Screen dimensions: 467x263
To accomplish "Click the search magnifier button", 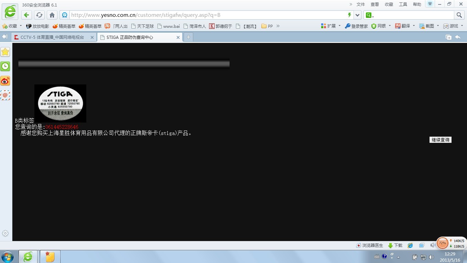I will 459,15.
